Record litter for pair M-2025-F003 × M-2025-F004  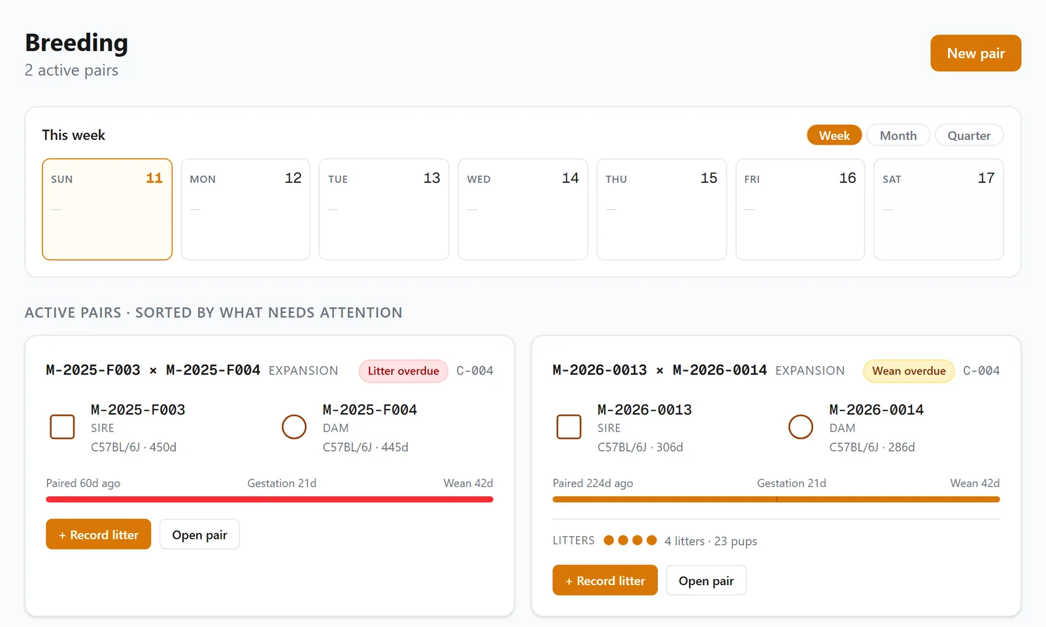[x=98, y=534]
